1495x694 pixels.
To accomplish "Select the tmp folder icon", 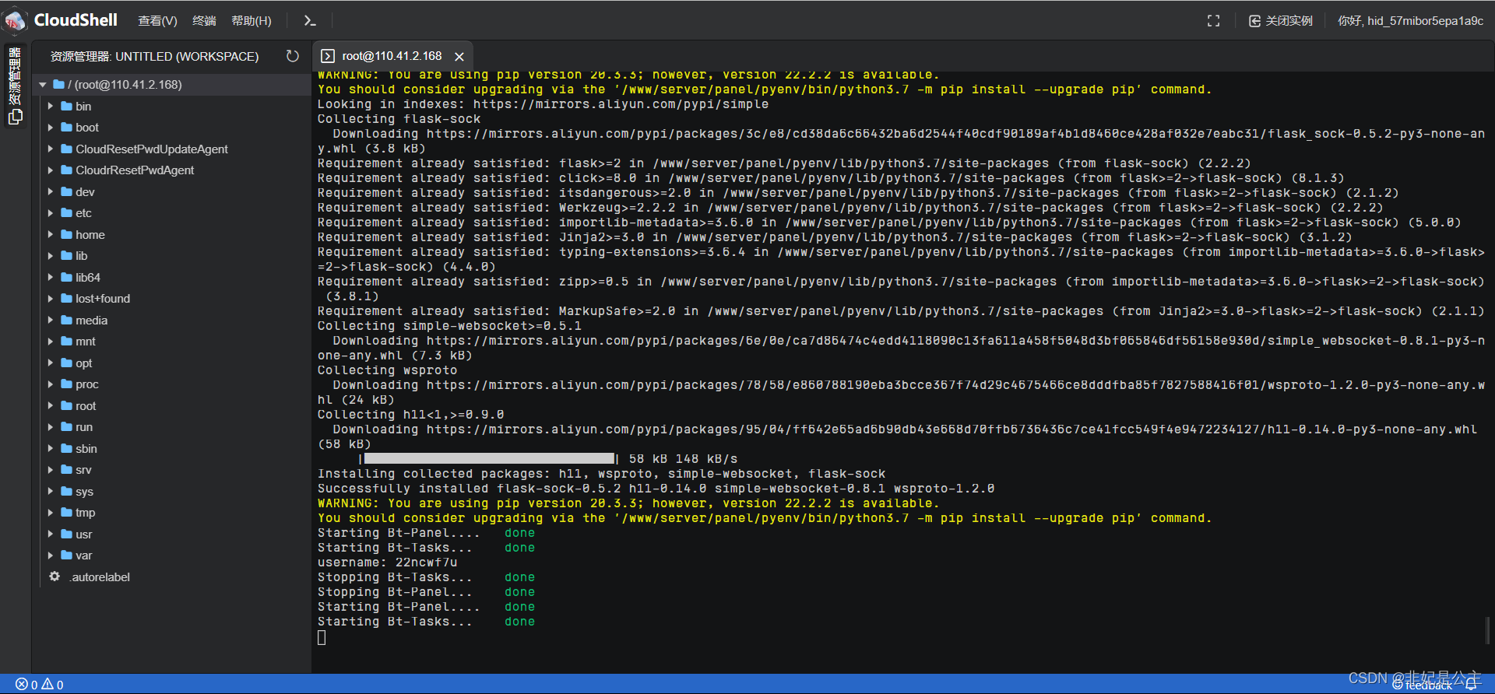I will pyautogui.click(x=67, y=513).
